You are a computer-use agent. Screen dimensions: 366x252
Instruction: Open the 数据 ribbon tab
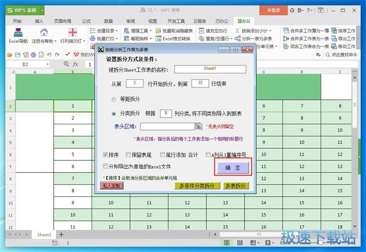[x=108, y=21]
